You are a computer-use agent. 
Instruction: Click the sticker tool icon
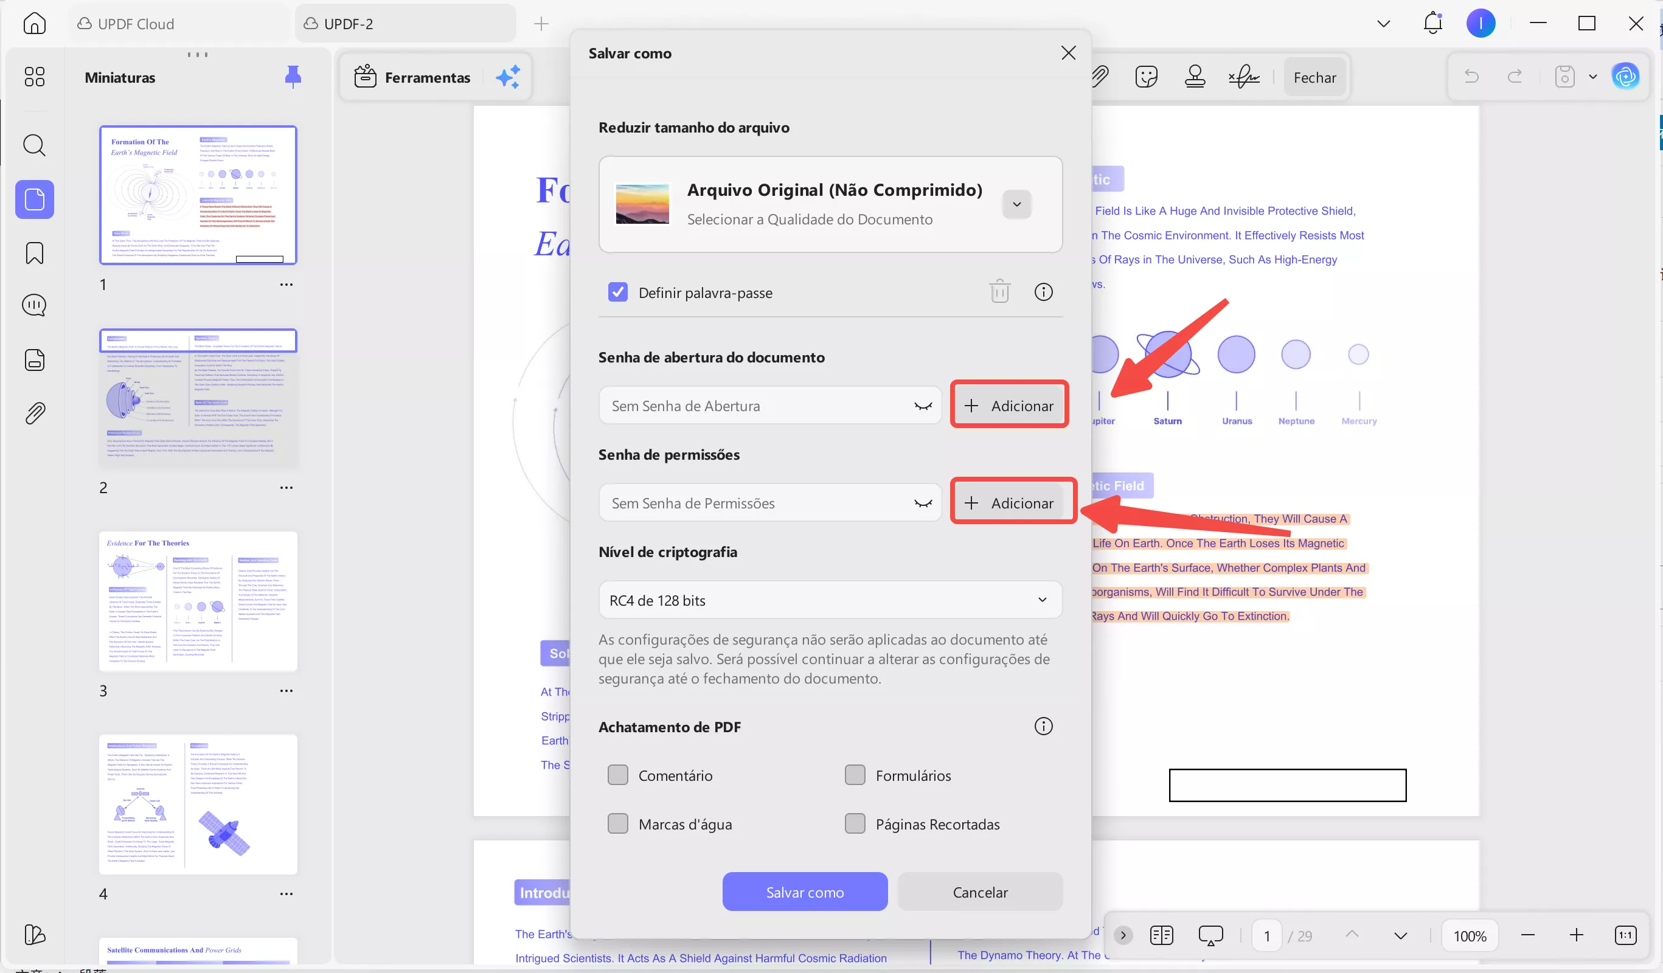click(x=1147, y=77)
